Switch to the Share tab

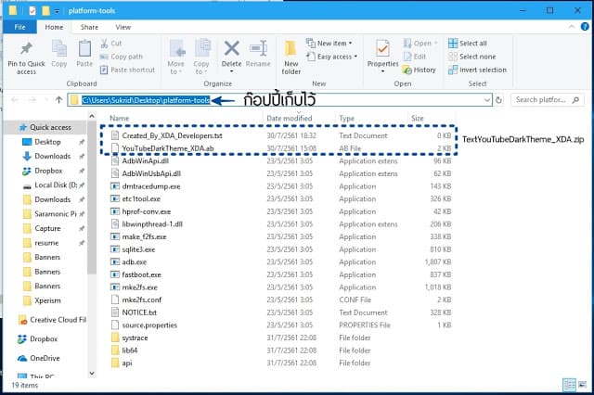coord(89,27)
